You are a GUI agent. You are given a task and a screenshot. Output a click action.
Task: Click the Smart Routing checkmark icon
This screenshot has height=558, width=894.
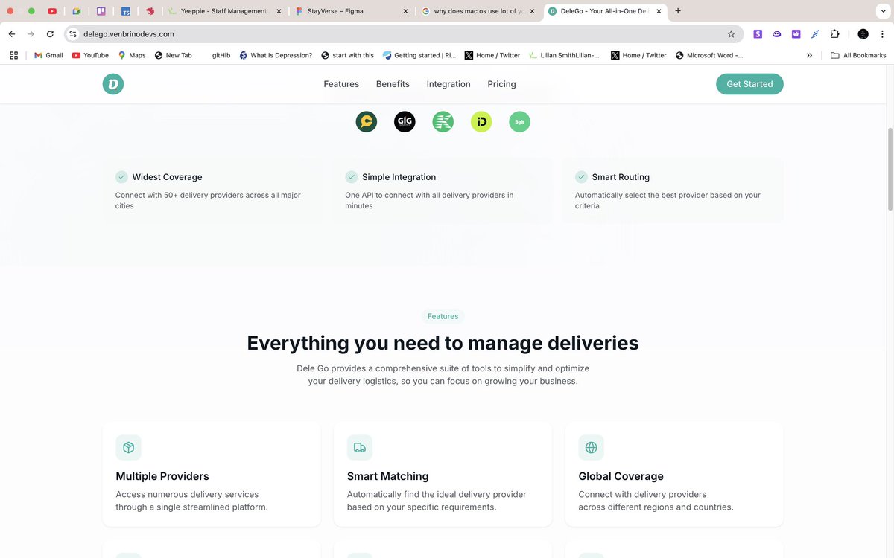coord(581,177)
